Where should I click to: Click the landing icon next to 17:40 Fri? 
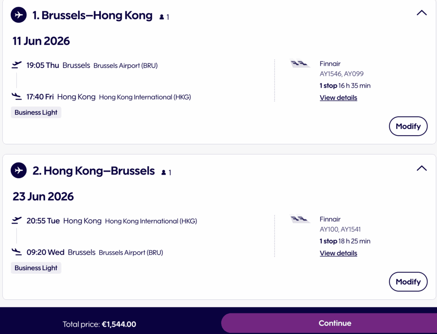(17, 96)
